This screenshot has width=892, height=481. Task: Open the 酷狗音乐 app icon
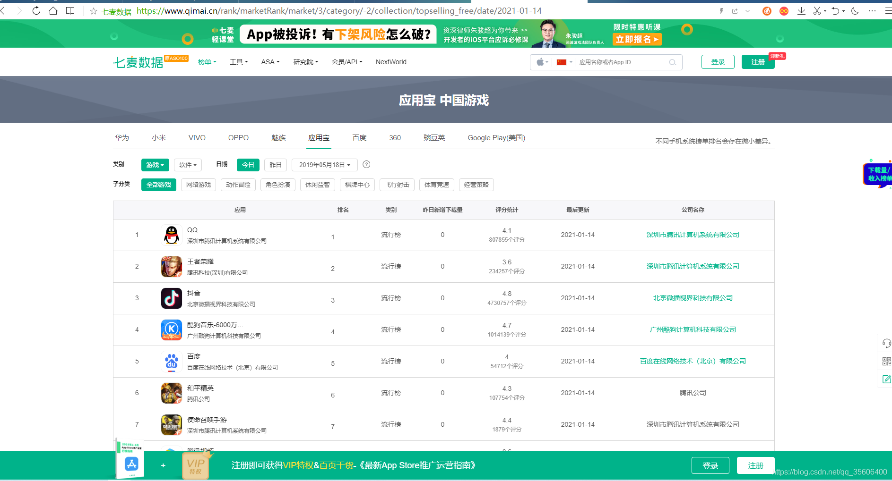point(172,329)
